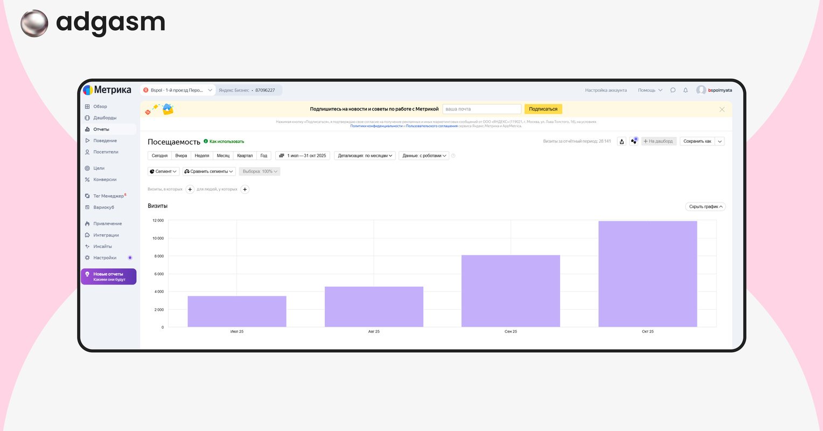Click the Поведение play icon
The width and height of the screenshot is (823, 431).
pyautogui.click(x=87, y=141)
